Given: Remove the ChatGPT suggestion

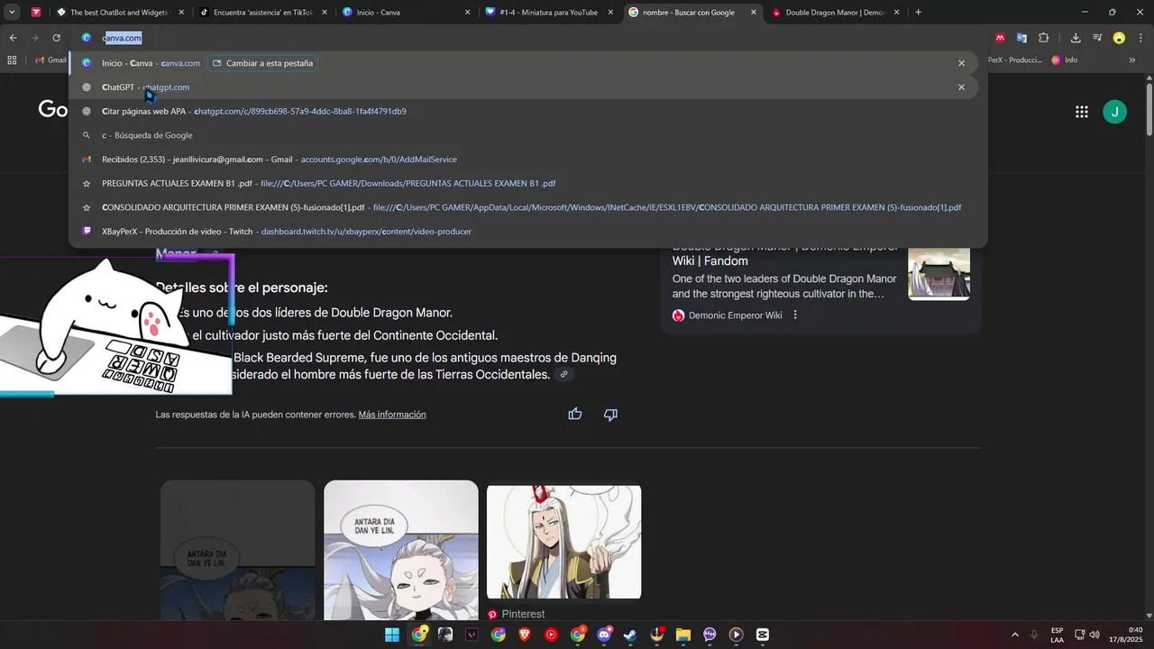Looking at the screenshot, I should coord(961,87).
